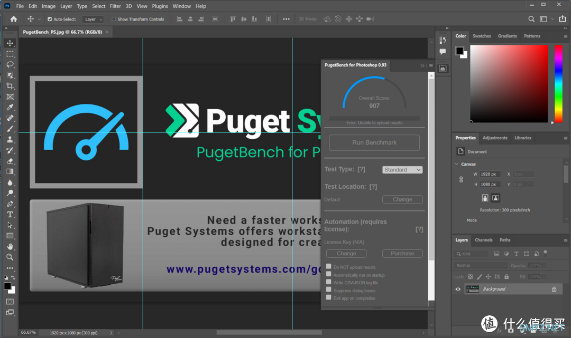
Task: Toggle Quick Mask mode icon
Action: point(10,302)
